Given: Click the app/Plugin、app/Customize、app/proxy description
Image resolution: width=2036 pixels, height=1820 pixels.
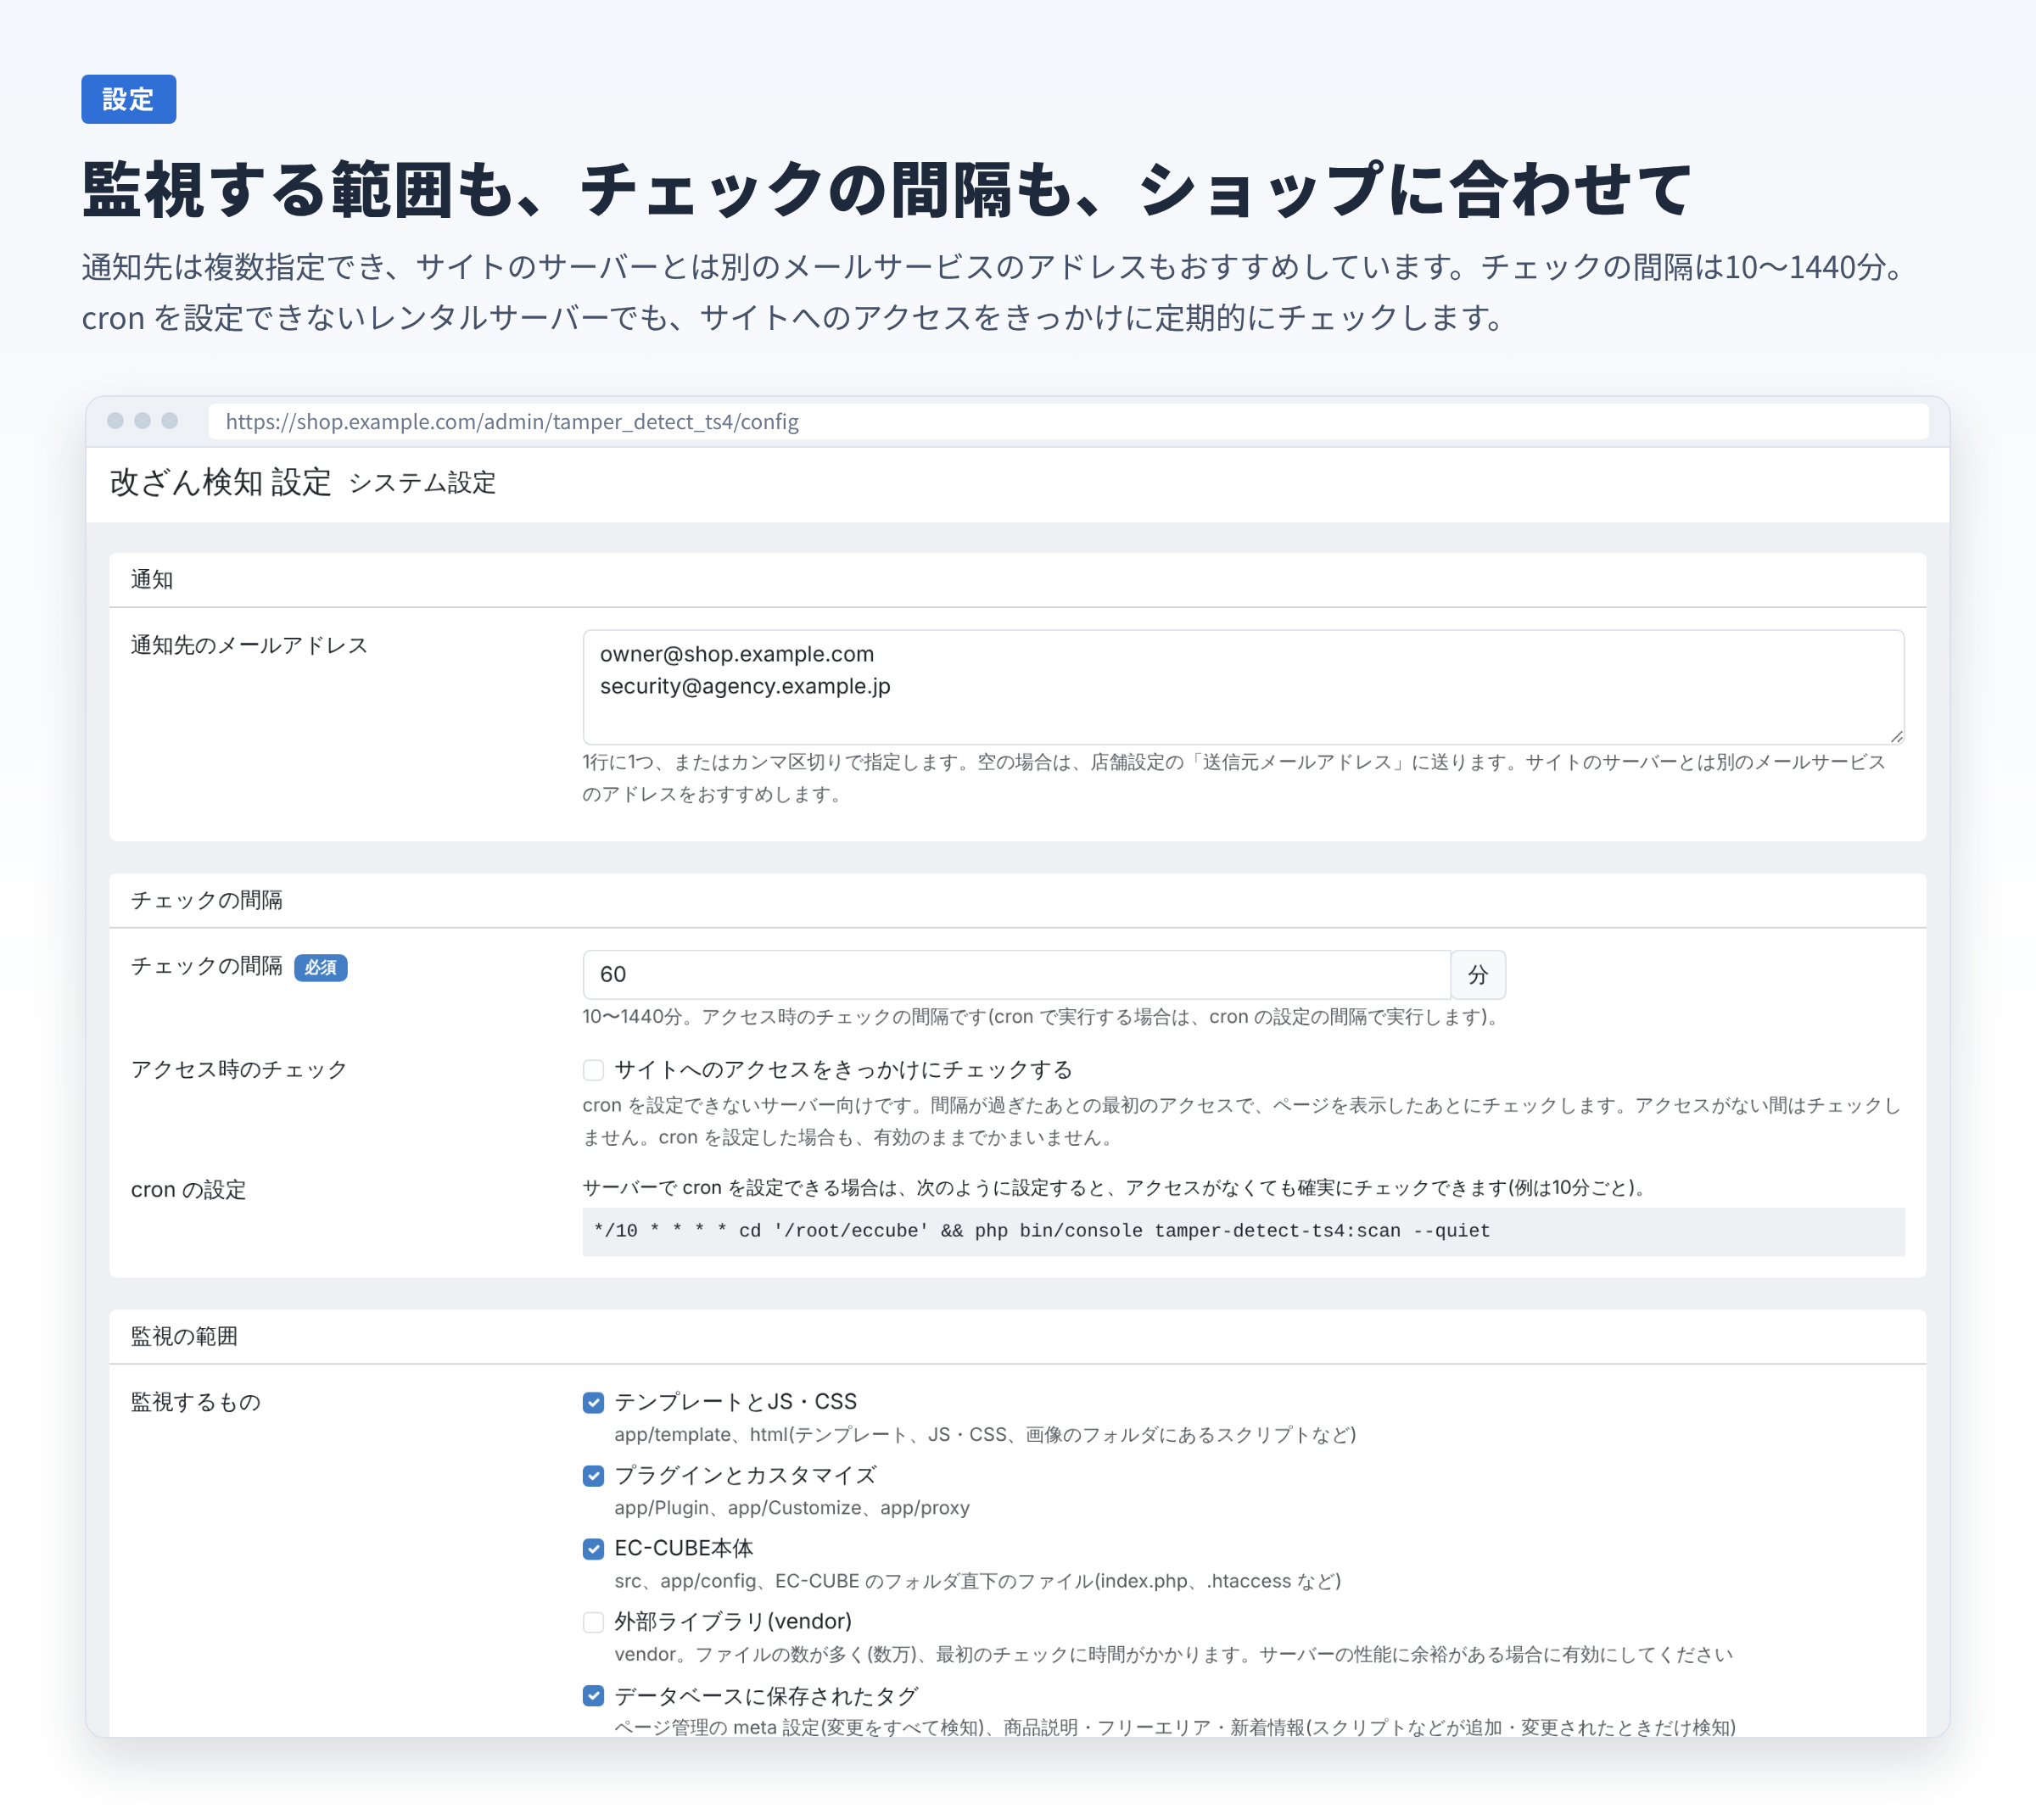Looking at the screenshot, I should [x=792, y=1507].
